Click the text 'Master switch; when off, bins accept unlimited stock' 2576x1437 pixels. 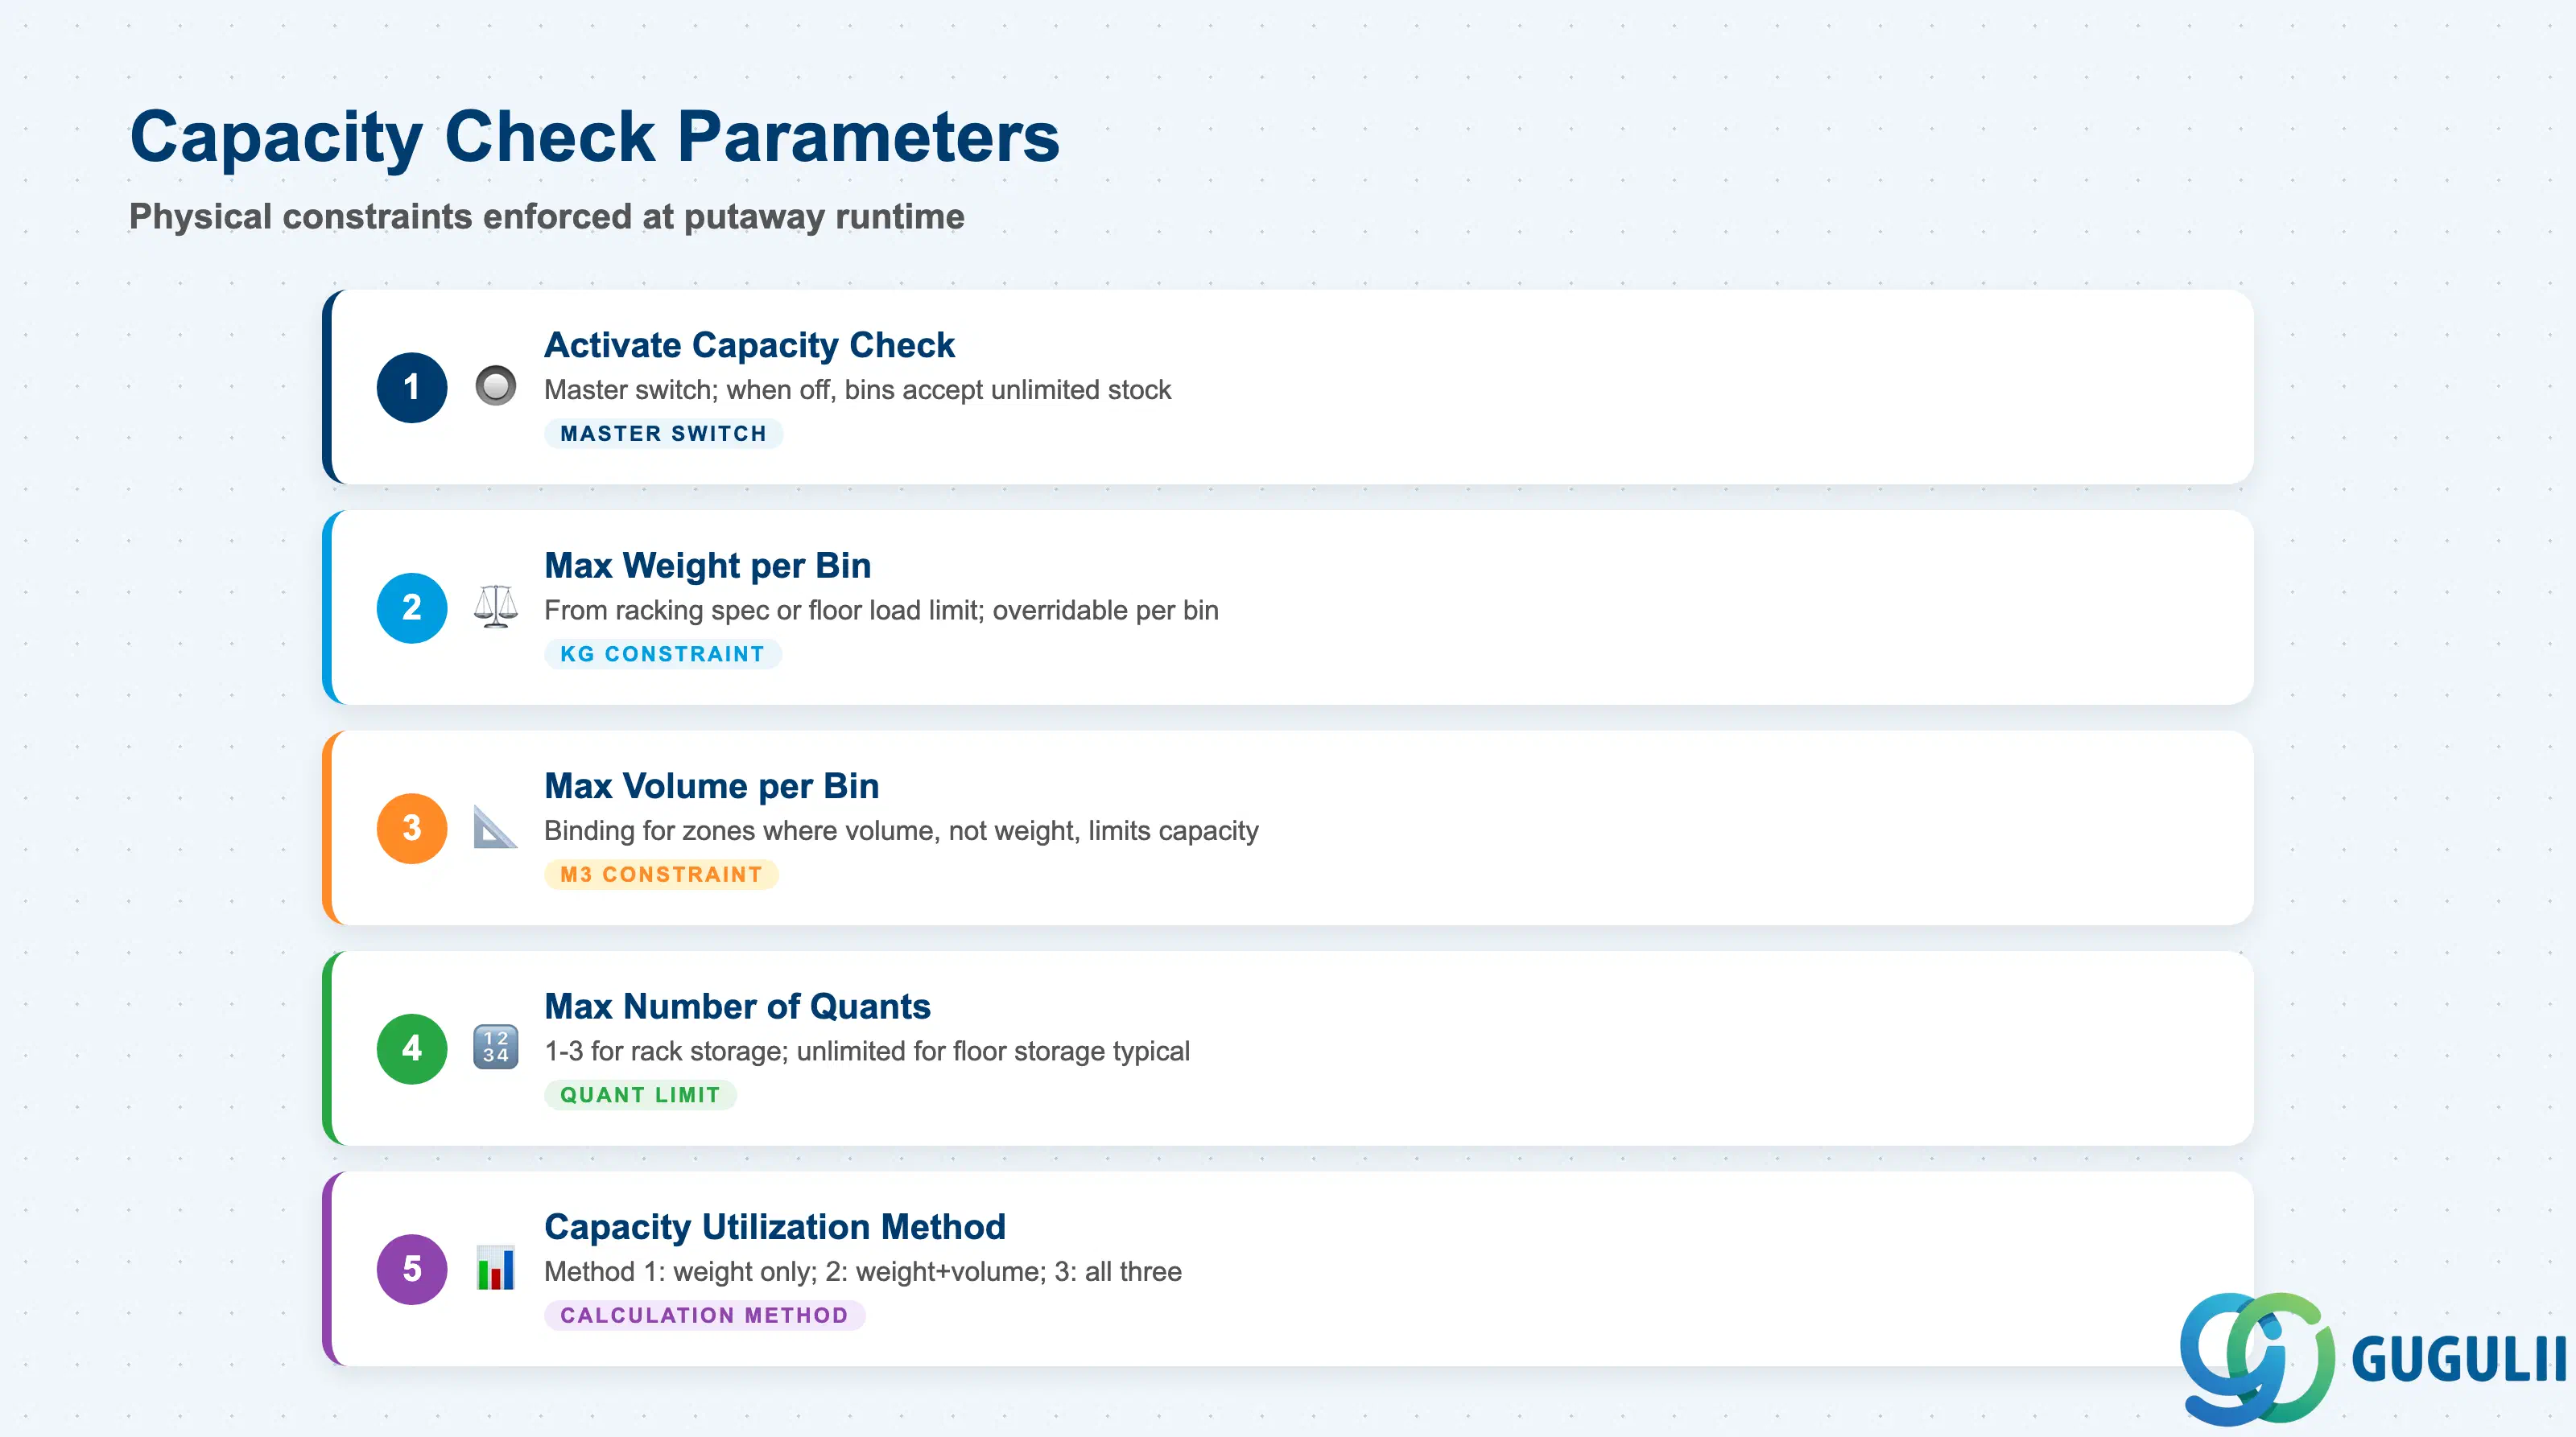coord(857,389)
